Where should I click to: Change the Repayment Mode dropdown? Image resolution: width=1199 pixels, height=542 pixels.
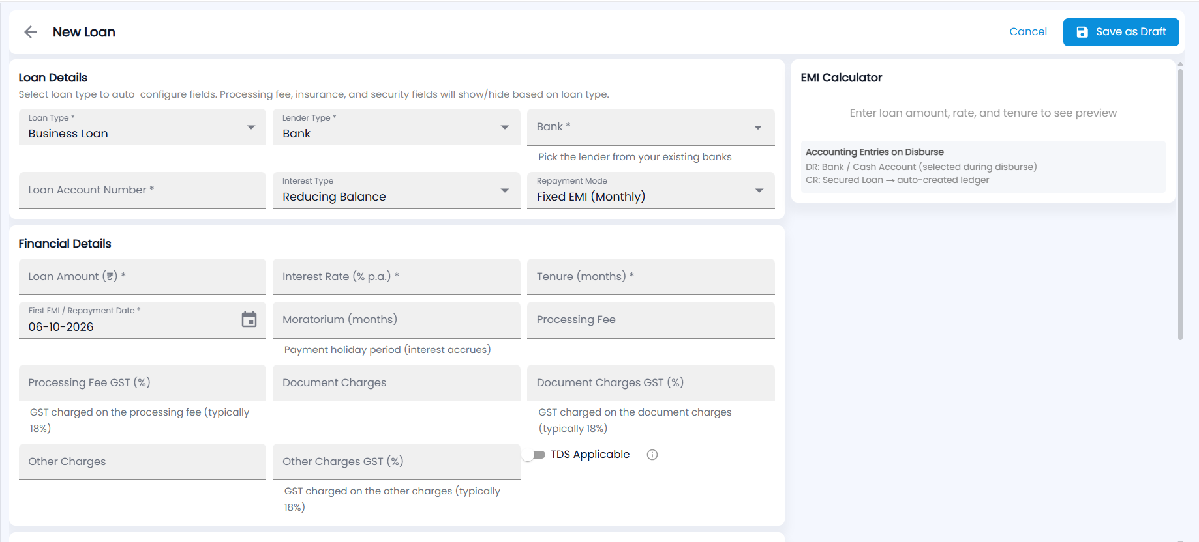(x=651, y=190)
